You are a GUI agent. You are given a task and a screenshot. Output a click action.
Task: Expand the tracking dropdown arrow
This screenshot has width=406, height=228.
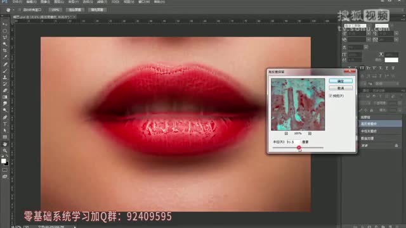coord(396,39)
